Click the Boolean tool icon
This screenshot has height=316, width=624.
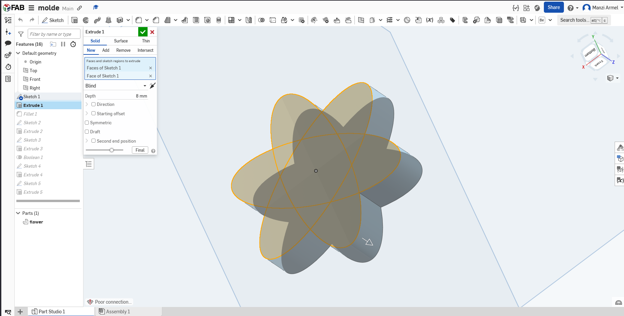click(x=261, y=20)
